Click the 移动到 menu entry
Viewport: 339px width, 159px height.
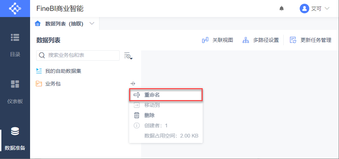tap(152, 105)
